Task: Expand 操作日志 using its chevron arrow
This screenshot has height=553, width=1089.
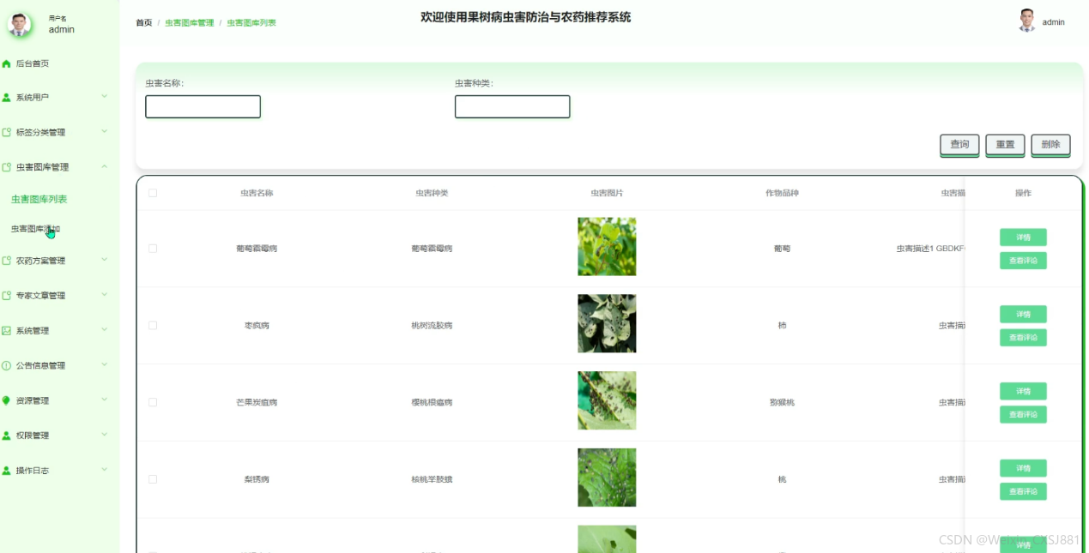Action: (x=105, y=470)
